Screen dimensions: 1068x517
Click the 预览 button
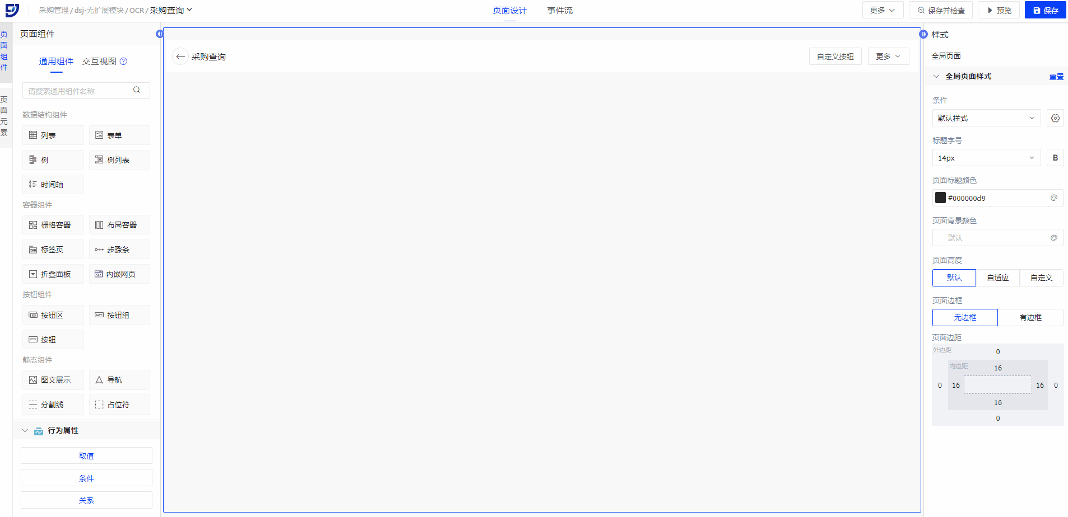coord(999,10)
